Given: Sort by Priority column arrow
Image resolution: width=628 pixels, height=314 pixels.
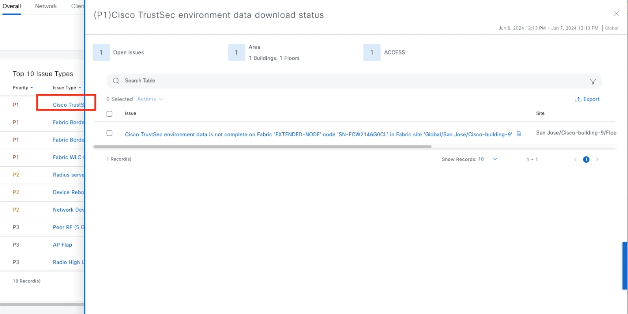Looking at the screenshot, I should [x=32, y=88].
